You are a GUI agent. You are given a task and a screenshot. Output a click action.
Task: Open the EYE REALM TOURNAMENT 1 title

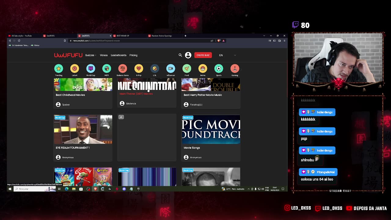(x=73, y=148)
